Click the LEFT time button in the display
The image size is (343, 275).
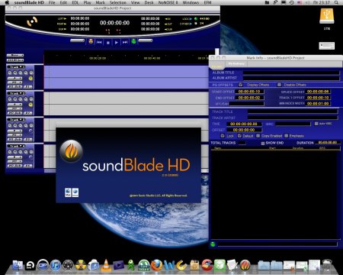[x=62, y=19]
